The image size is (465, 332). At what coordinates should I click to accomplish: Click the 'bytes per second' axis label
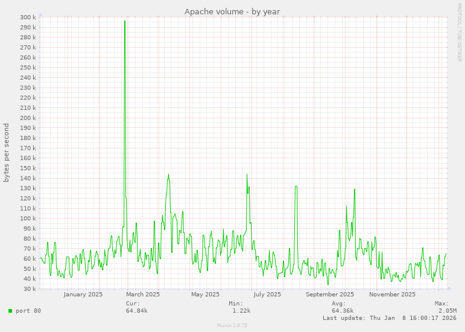point(6,153)
